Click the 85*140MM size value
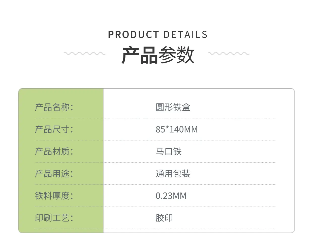The height and width of the screenshot is (233, 313). (x=177, y=129)
